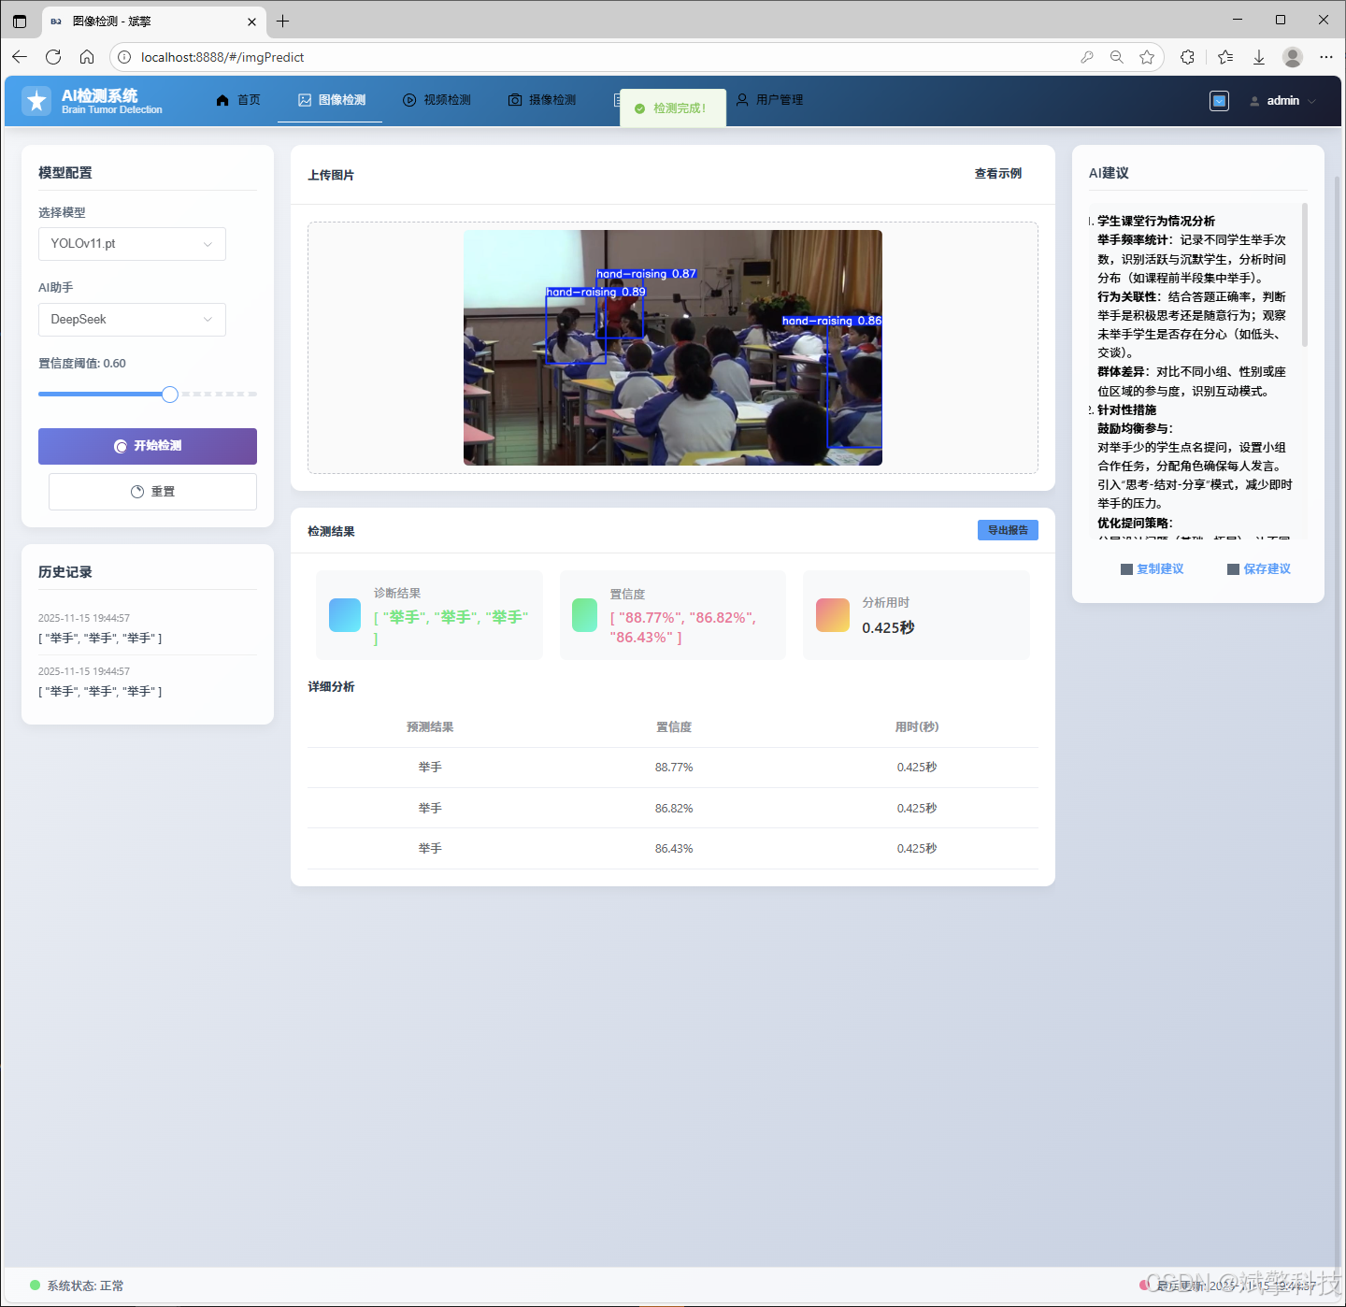Click the blue diagnosis result icon
The image size is (1346, 1307).
[x=345, y=615]
